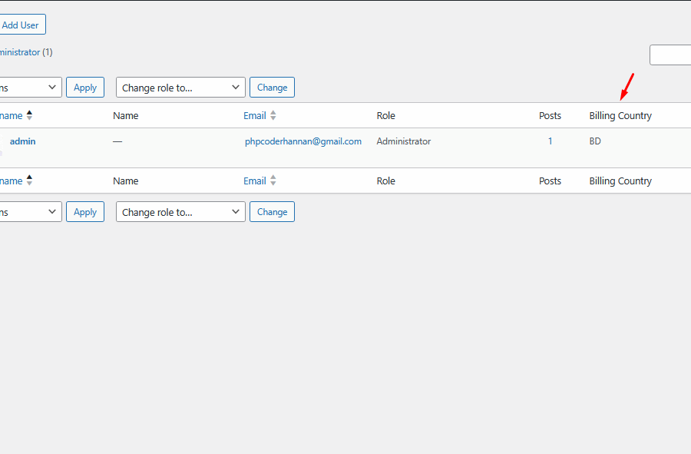Click the sort arrows beside the bottom Email header
Screen dimensions: 691x454
pyautogui.click(x=273, y=181)
